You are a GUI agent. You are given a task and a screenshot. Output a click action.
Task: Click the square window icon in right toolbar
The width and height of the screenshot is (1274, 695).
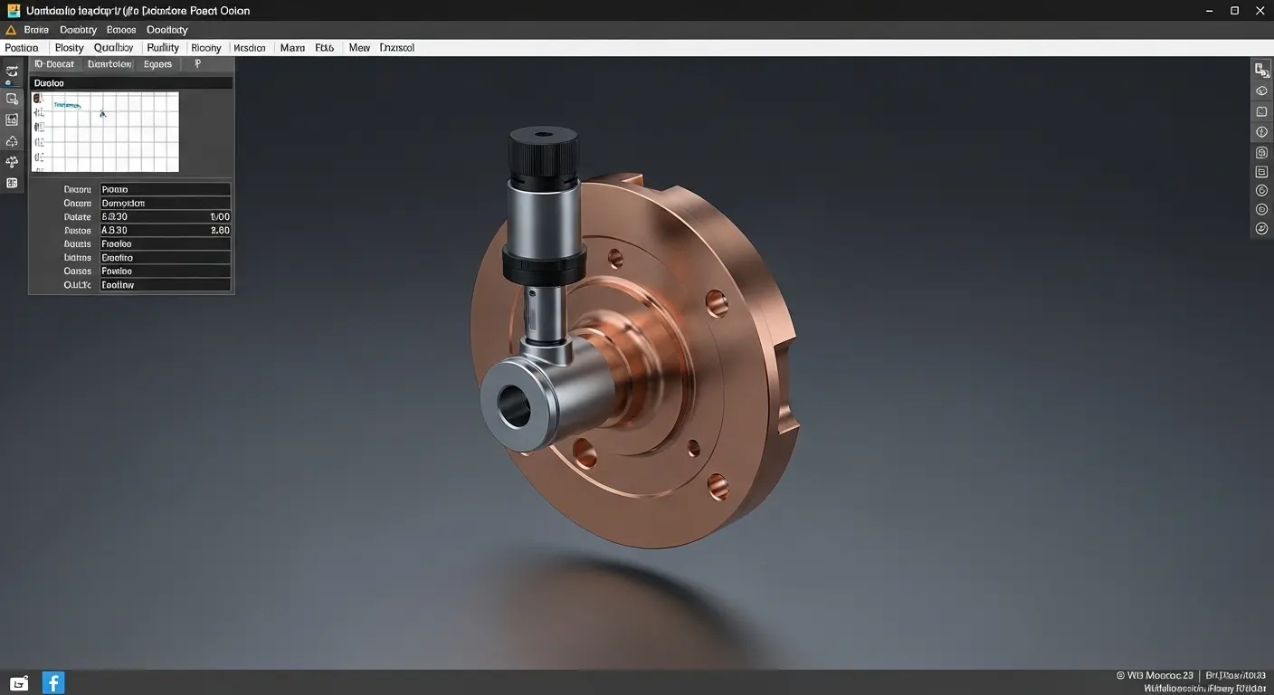[1261, 111]
